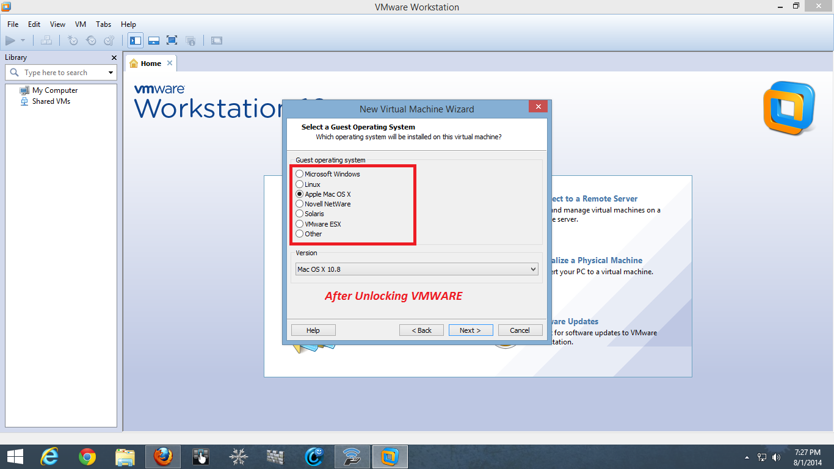This screenshot has height=469, width=834.
Task: Enter full screen mode via toolbar icon
Action: pyautogui.click(x=172, y=40)
